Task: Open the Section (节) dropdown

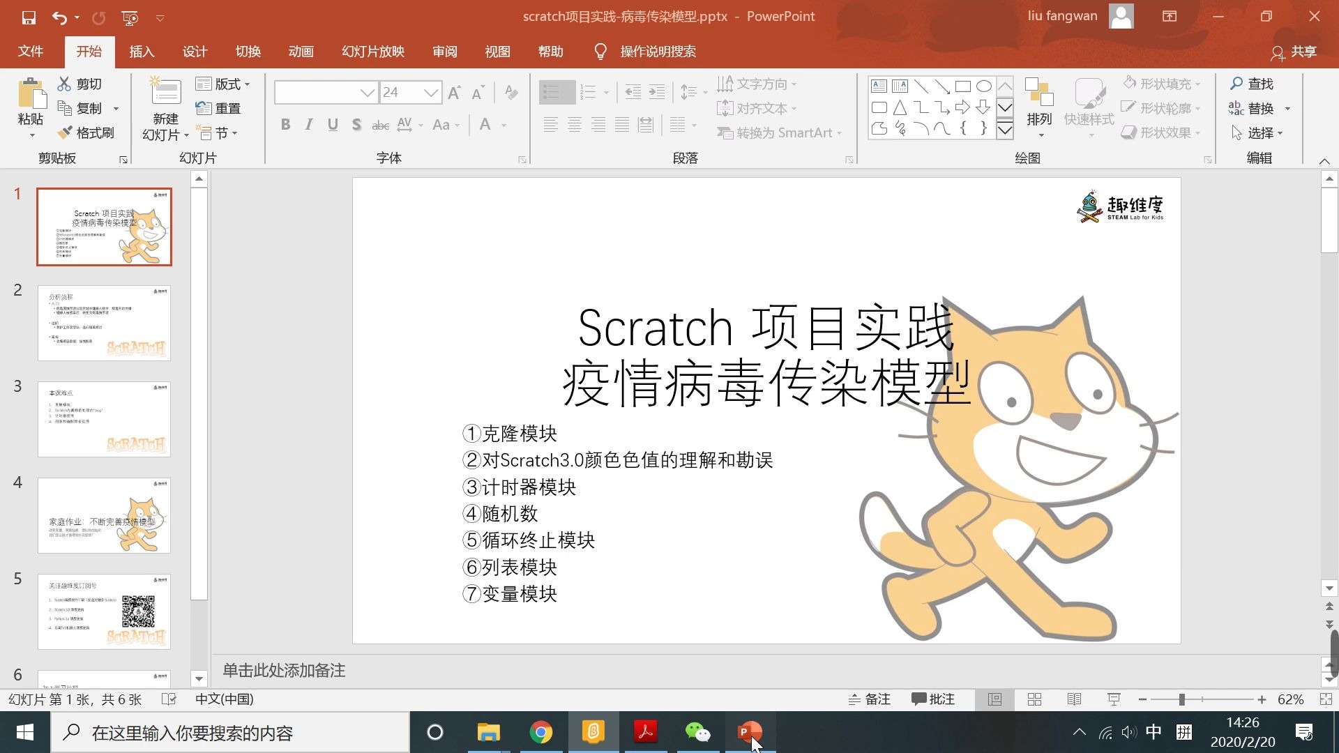Action: coord(217,132)
